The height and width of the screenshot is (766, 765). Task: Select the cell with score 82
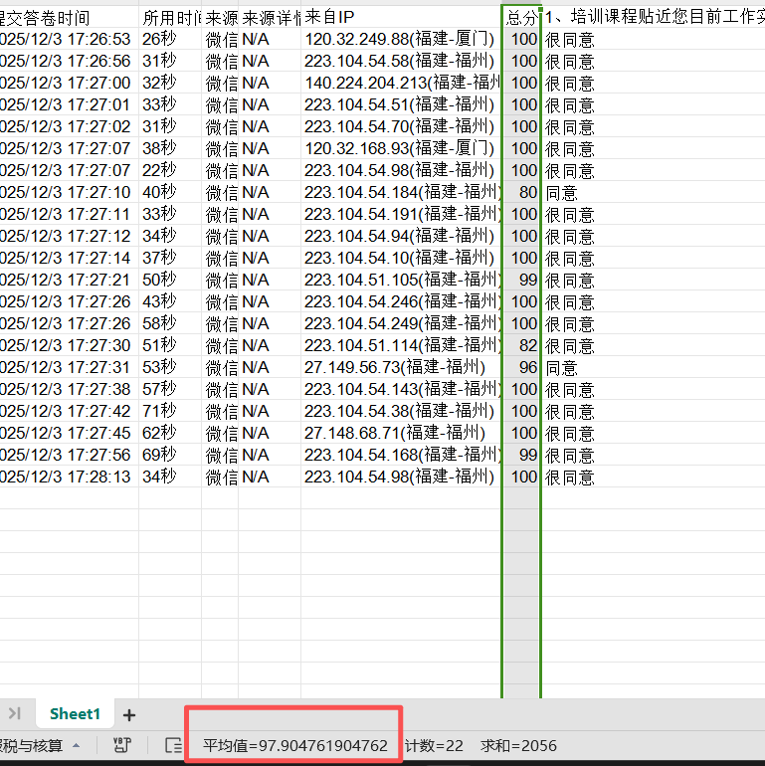click(x=521, y=346)
